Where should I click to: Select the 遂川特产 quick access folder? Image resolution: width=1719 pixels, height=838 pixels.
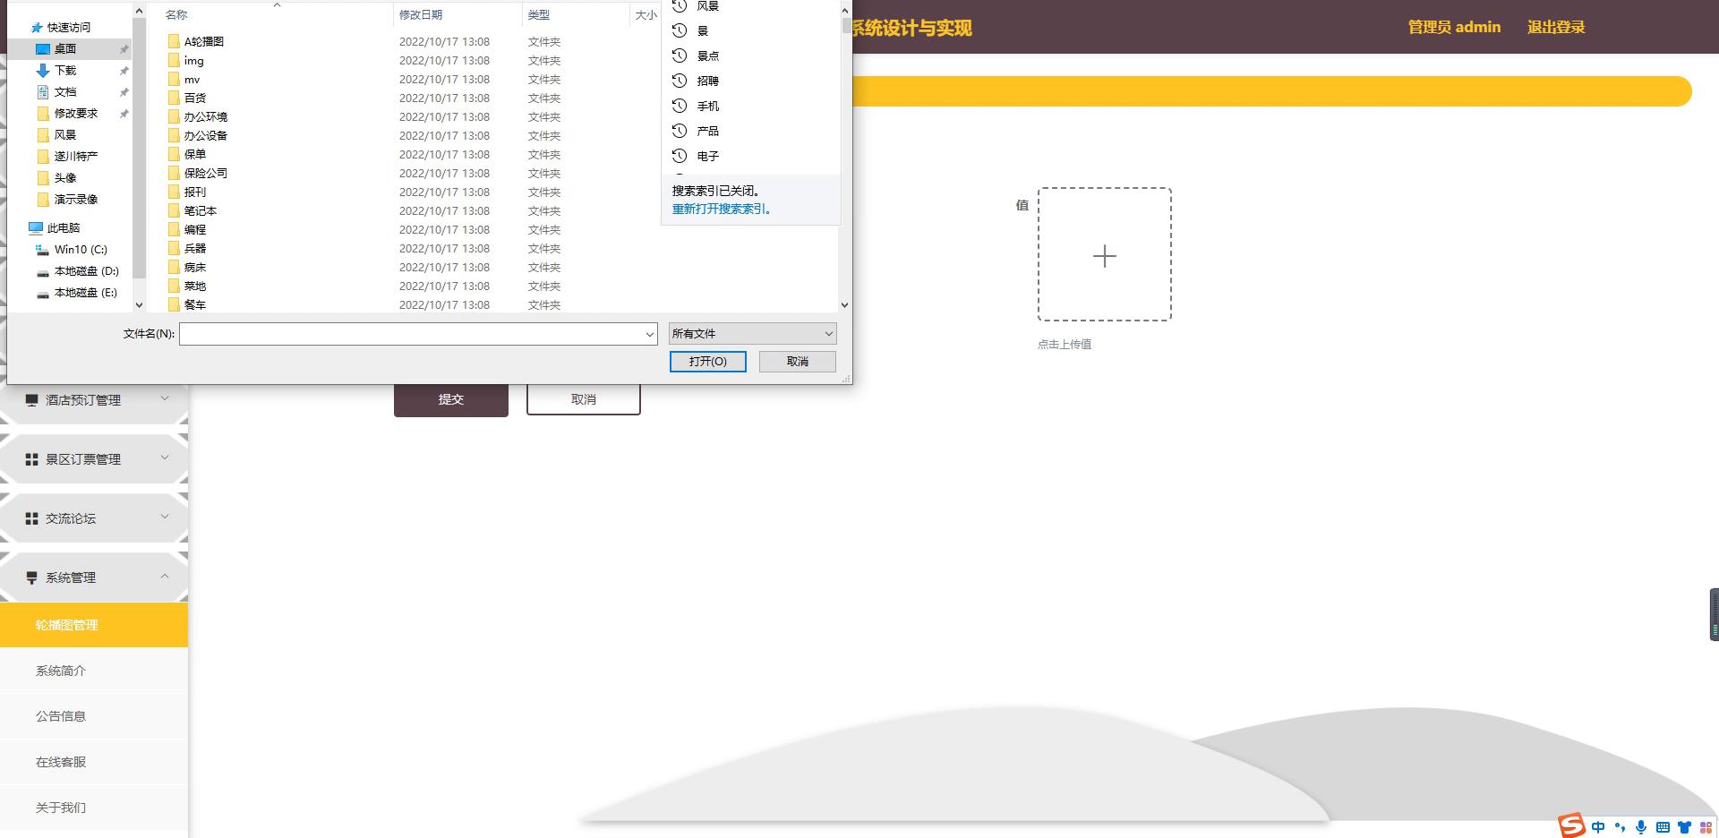click(x=76, y=156)
